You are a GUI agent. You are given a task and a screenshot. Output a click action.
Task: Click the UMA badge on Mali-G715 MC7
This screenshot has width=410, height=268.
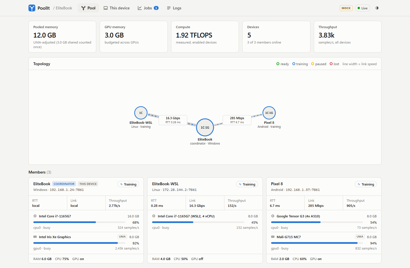pos(360,237)
